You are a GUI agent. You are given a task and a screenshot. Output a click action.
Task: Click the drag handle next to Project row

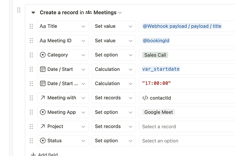(31, 126)
